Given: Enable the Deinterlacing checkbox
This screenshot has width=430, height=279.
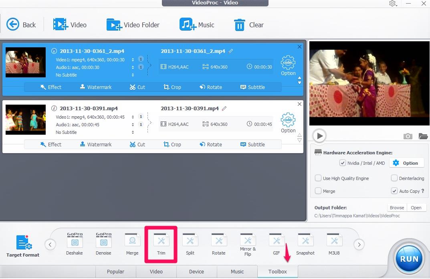Looking at the screenshot, I should coord(394,178).
